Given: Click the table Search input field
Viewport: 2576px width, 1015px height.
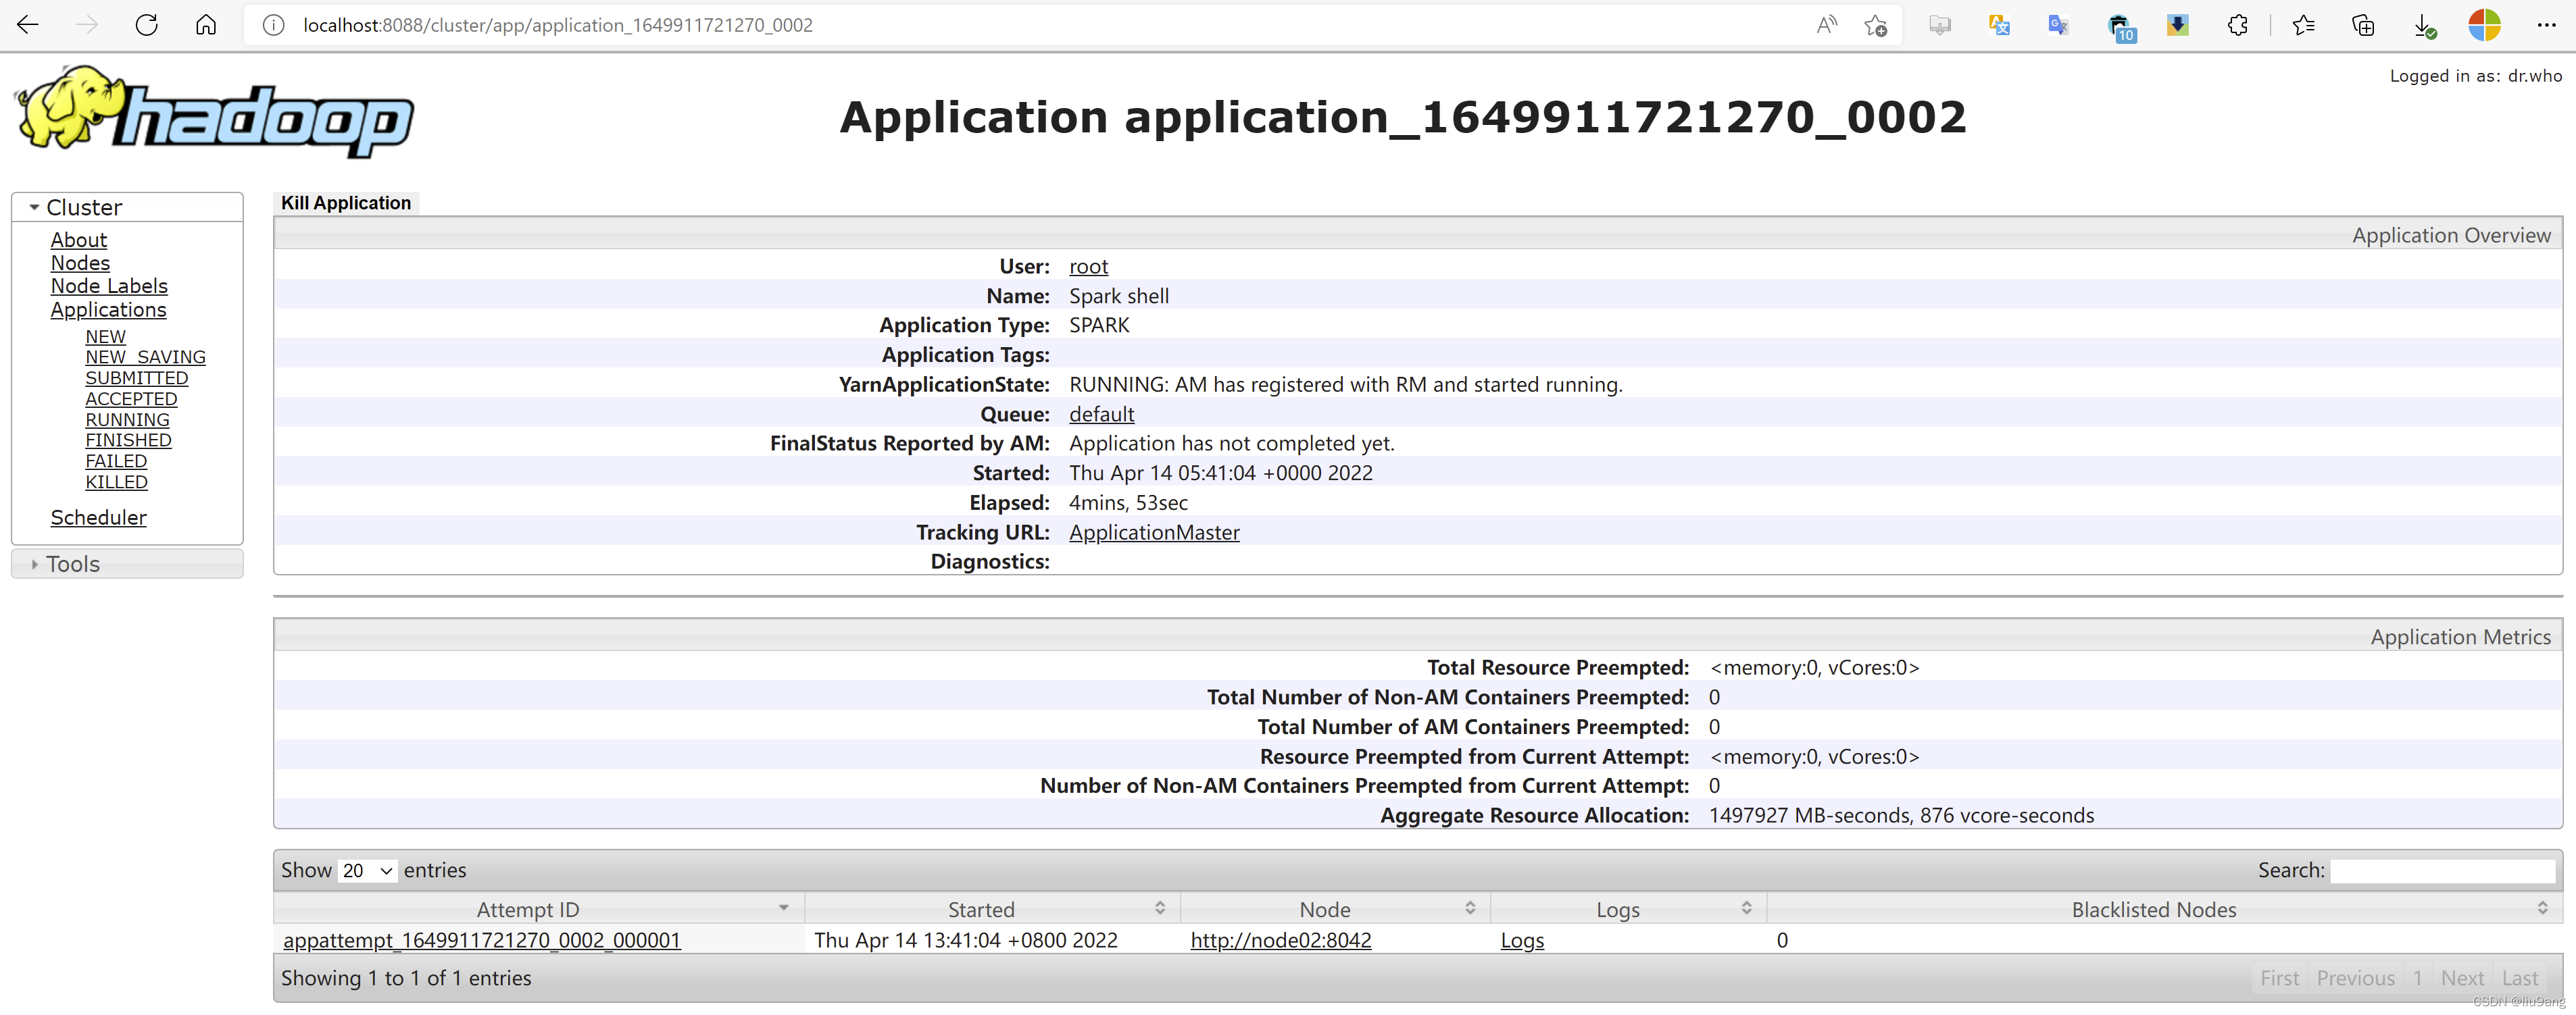Looking at the screenshot, I should tap(2443, 870).
